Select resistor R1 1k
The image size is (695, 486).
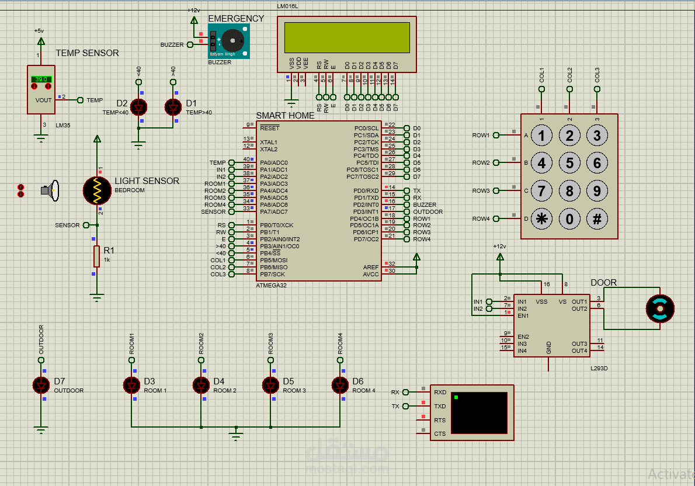(96, 256)
